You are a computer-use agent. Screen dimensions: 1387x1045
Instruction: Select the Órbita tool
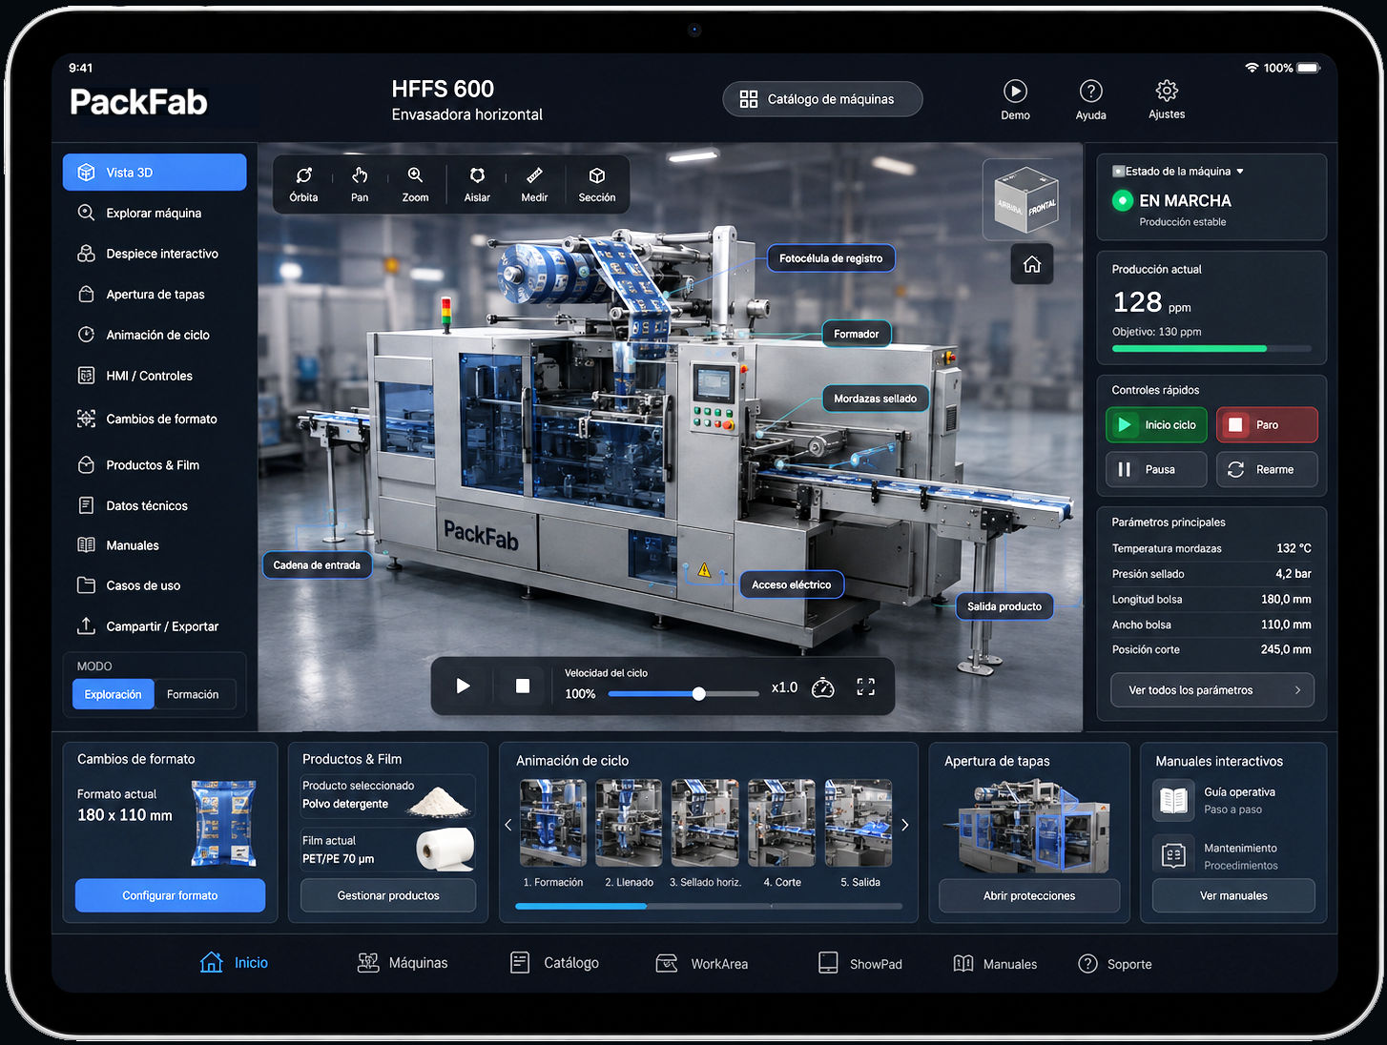coord(303,184)
